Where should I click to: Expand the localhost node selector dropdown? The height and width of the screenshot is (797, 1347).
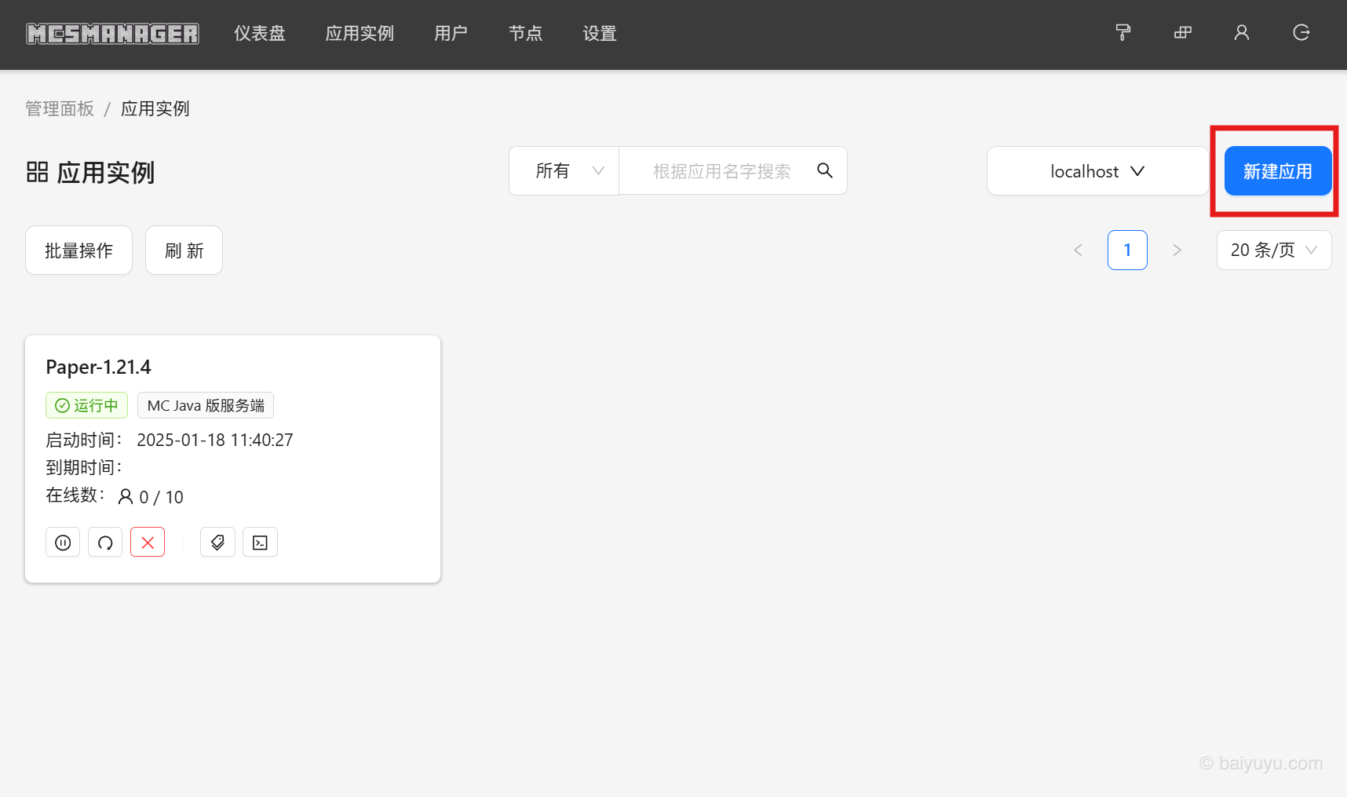click(1097, 170)
